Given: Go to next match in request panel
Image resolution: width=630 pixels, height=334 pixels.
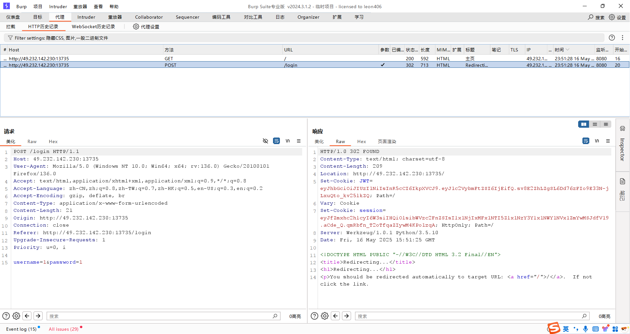Looking at the screenshot, I should point(38,316).
